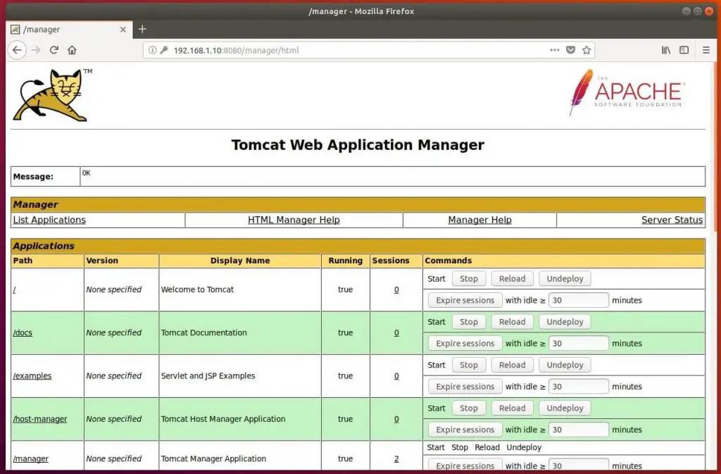This screenshot has height=474, width=721.
Task: Open a new tab with plus icon
Action: [142, 29]
